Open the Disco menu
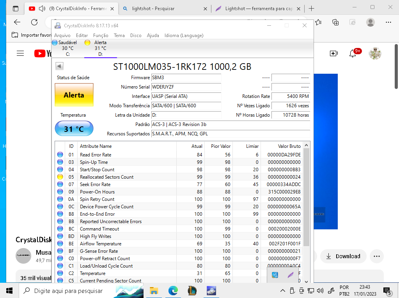Viewport: 399px width, 298px height. pos(136,35)
